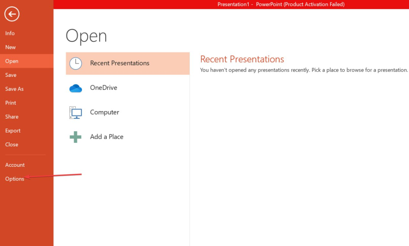Click the back arrow circle icon
The width and height of the screenshot is (409, 246).
pyautogui.click(x=12, y=14)
